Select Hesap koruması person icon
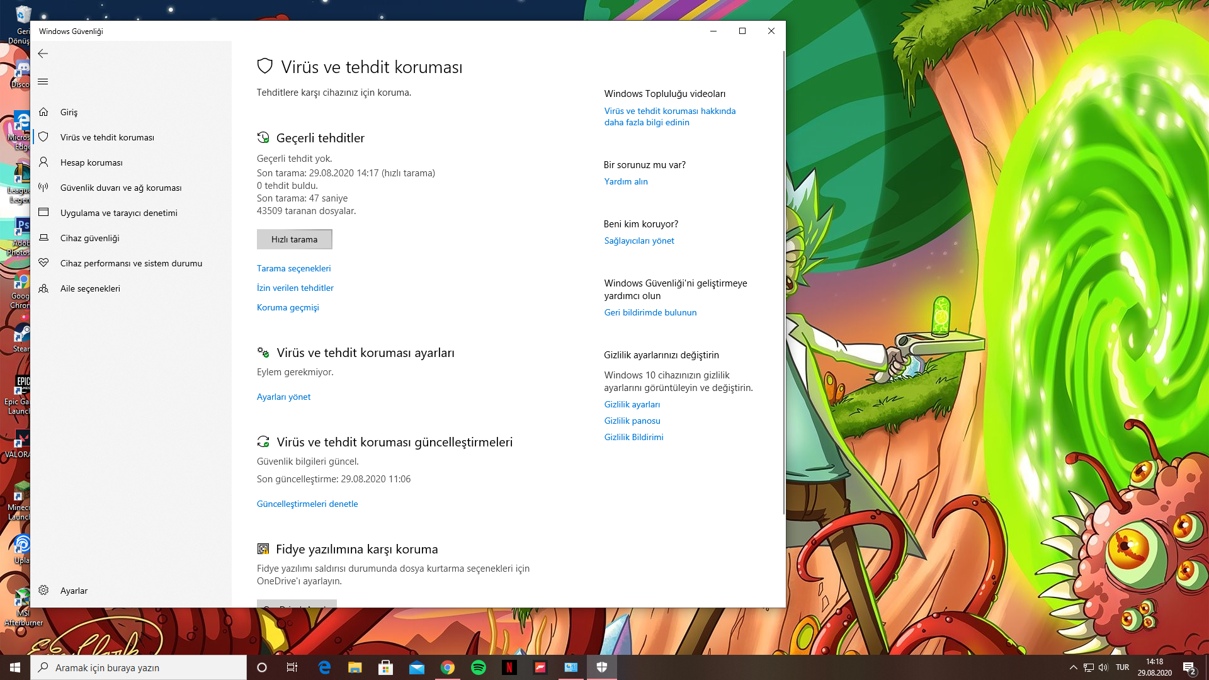1209x680 pixels. (x=43, y=162)
